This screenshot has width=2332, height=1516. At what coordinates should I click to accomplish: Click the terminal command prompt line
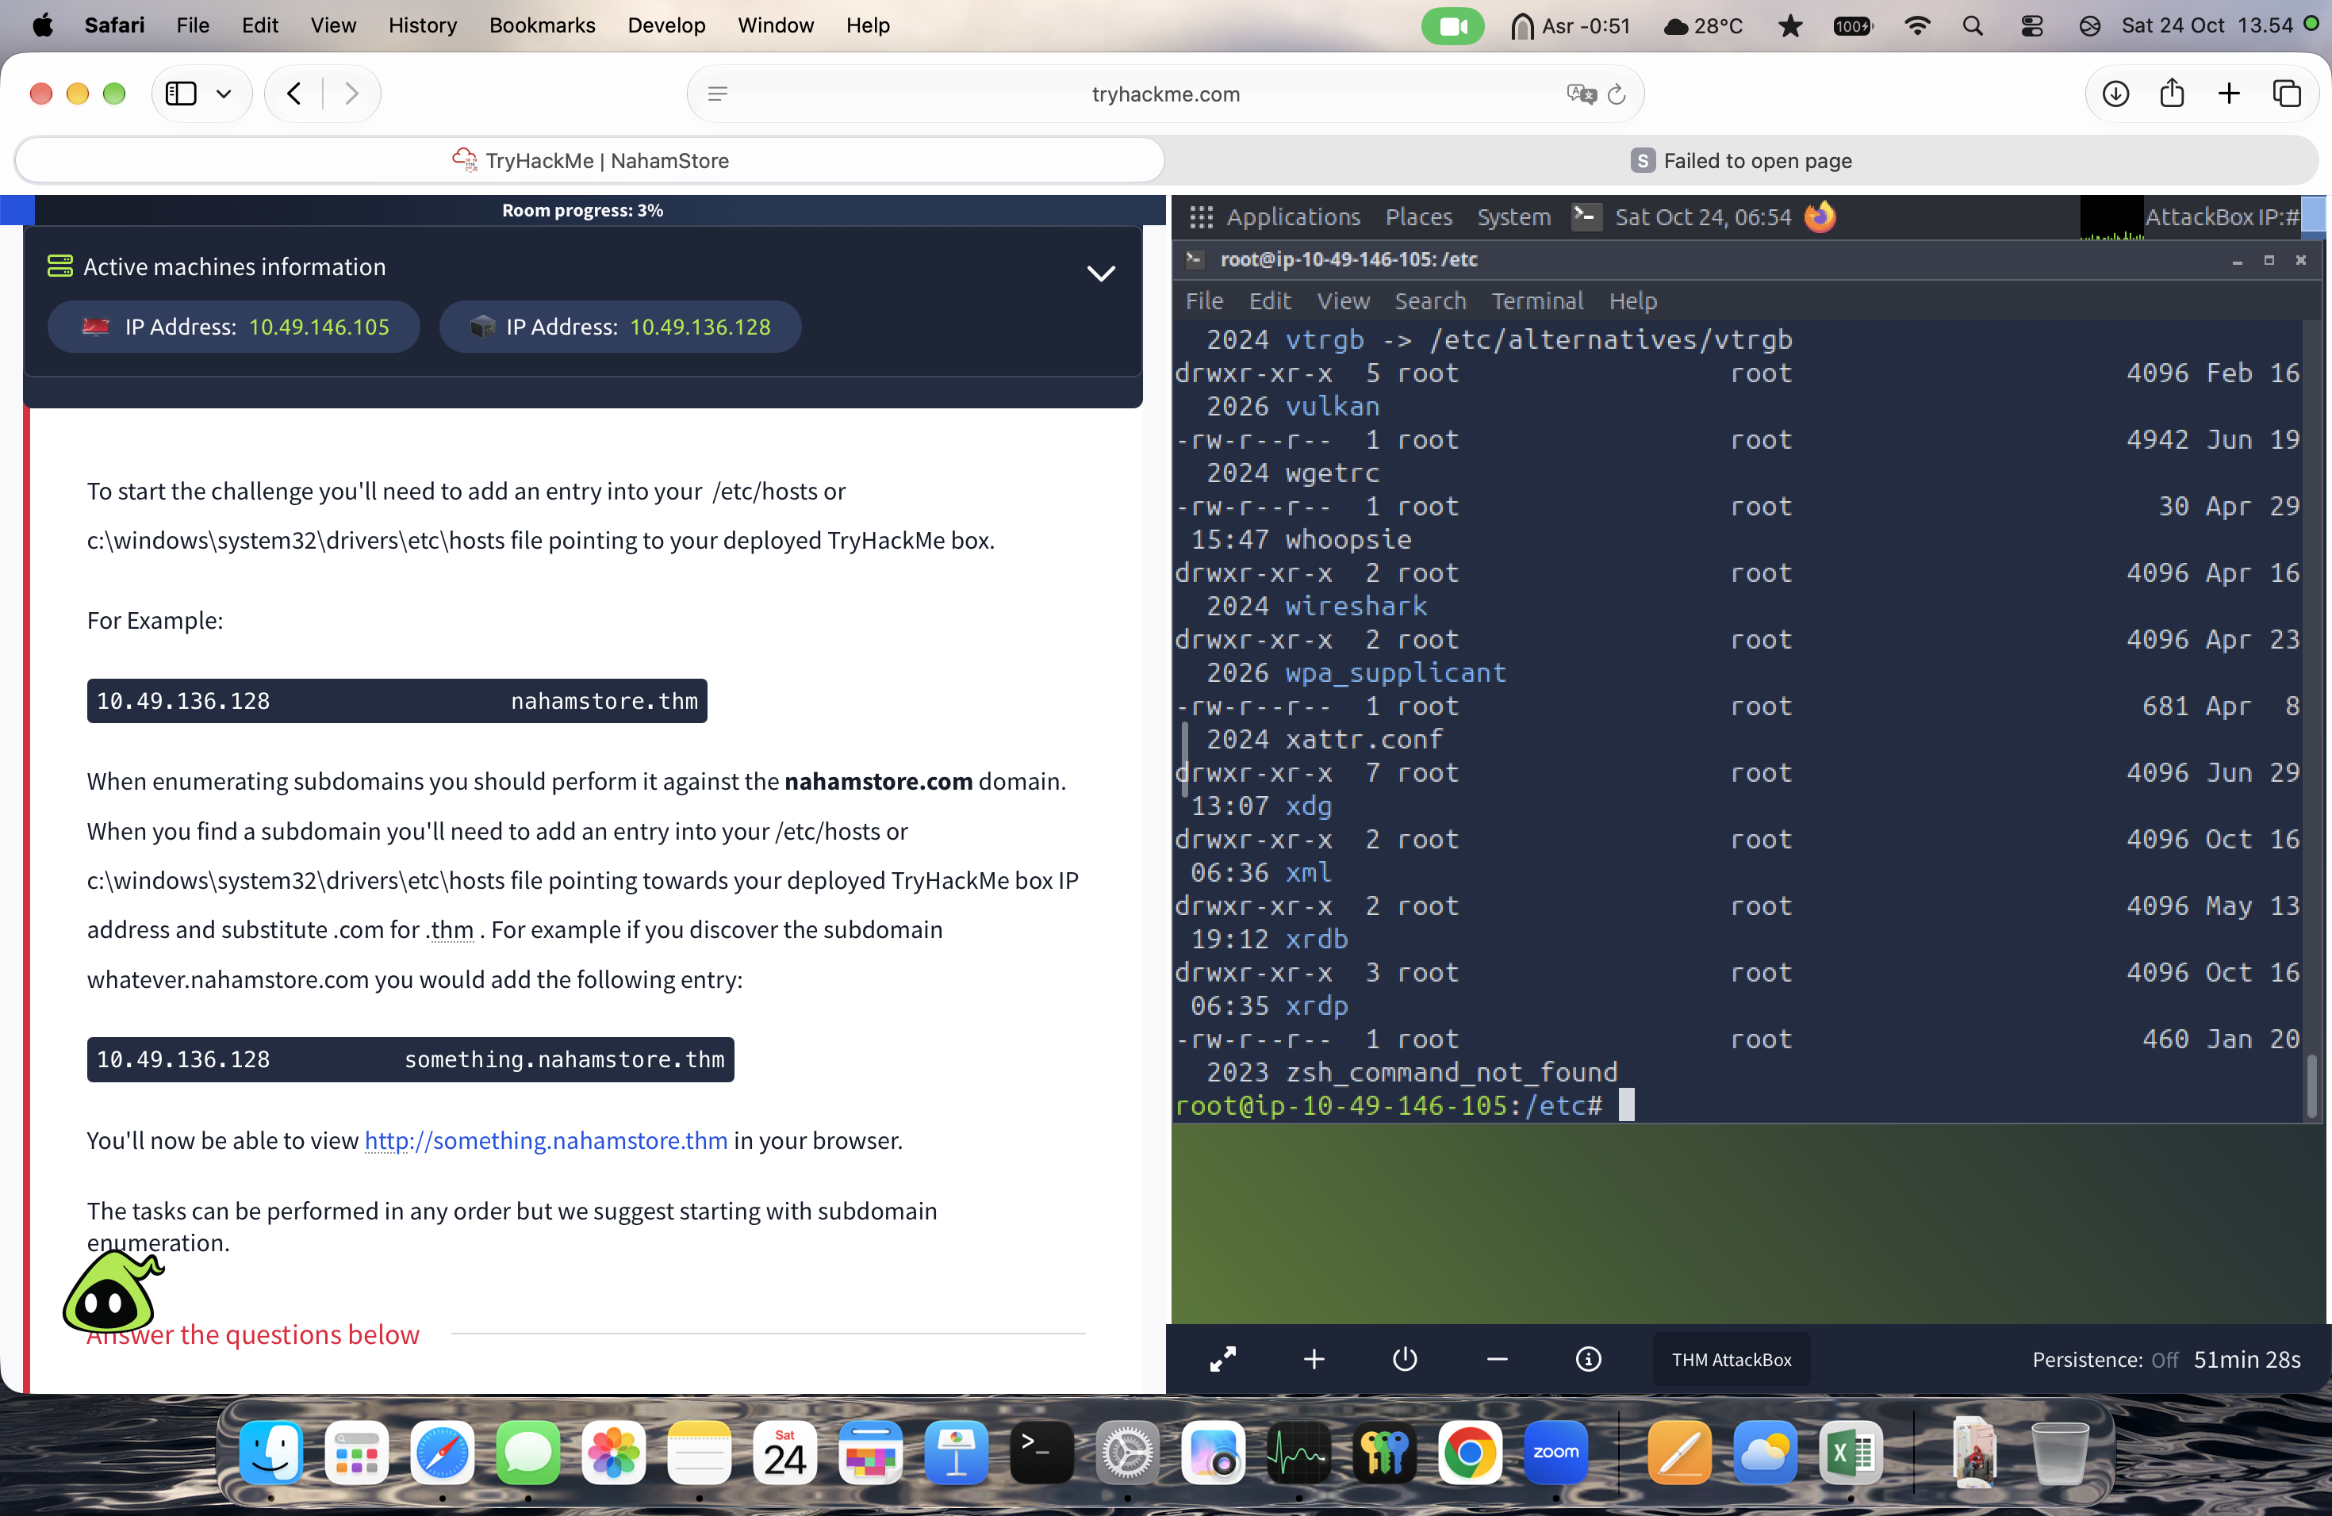1403,1105
